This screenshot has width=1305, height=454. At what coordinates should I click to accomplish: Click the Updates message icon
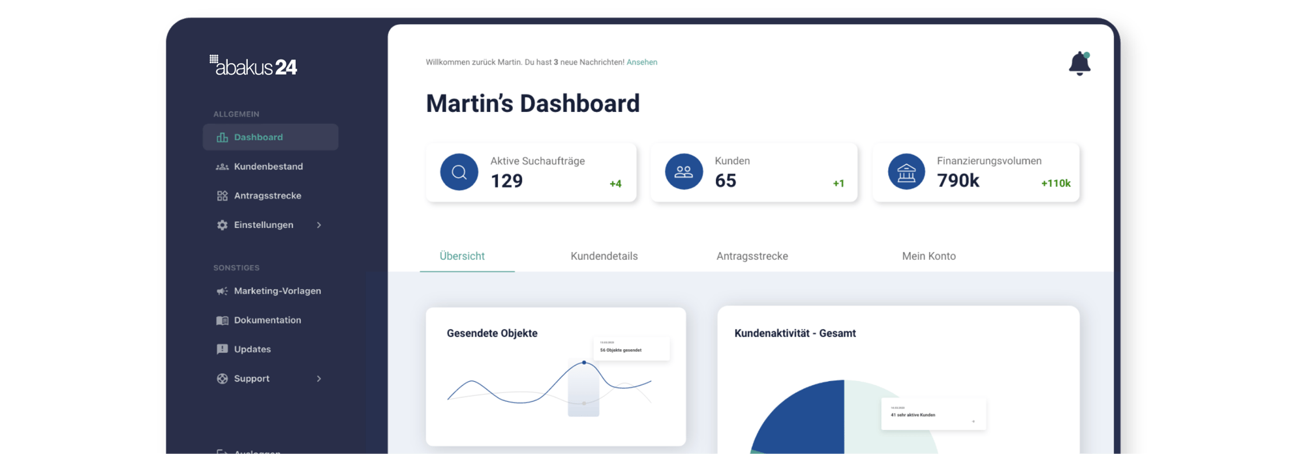click(x=222, y=349)
